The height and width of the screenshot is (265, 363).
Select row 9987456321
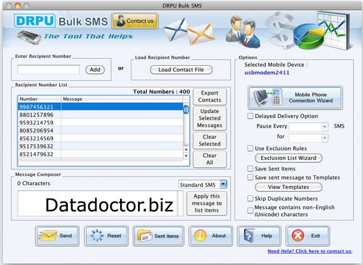101,107
